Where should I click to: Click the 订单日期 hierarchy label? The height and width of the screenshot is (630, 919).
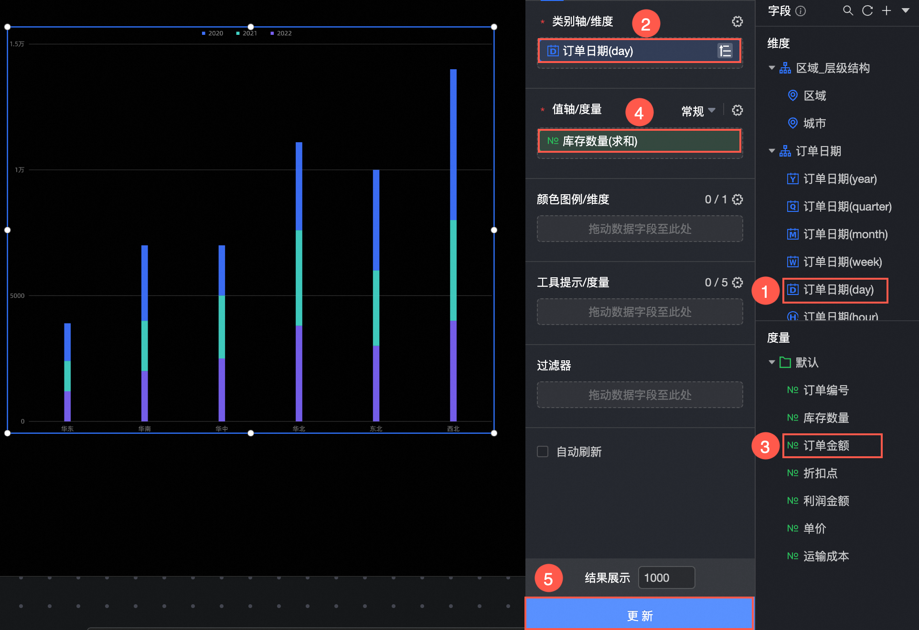click(x=818, y=151)
